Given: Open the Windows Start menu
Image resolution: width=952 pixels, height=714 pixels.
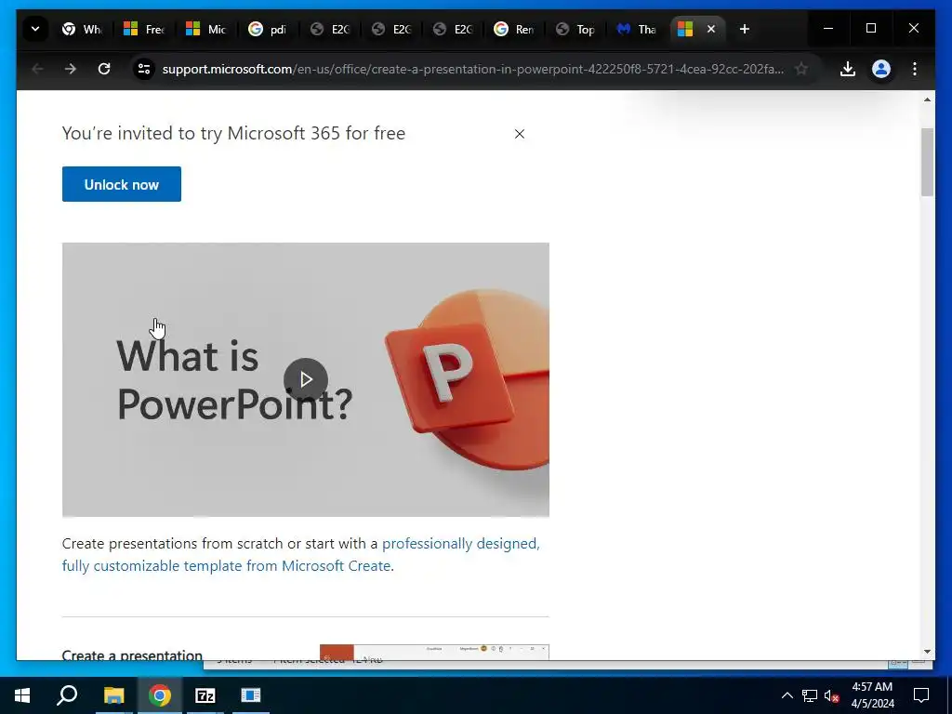Looking at the screenshot, I should coord(22,695).
